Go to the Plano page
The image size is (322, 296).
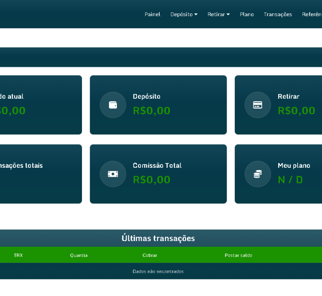[x=246, y=14]
